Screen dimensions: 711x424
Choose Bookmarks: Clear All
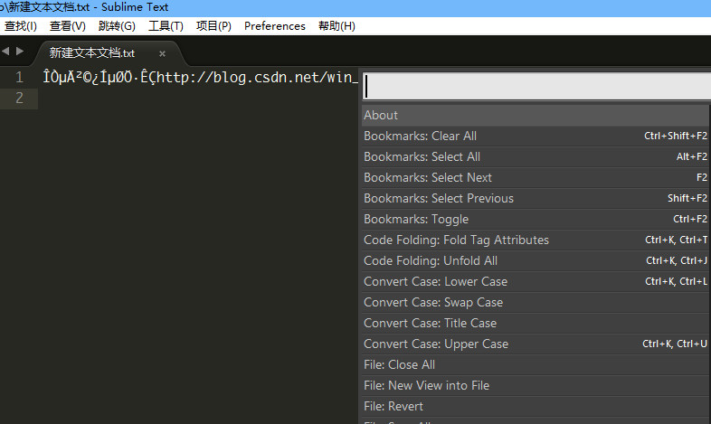(x=536, y=136)
